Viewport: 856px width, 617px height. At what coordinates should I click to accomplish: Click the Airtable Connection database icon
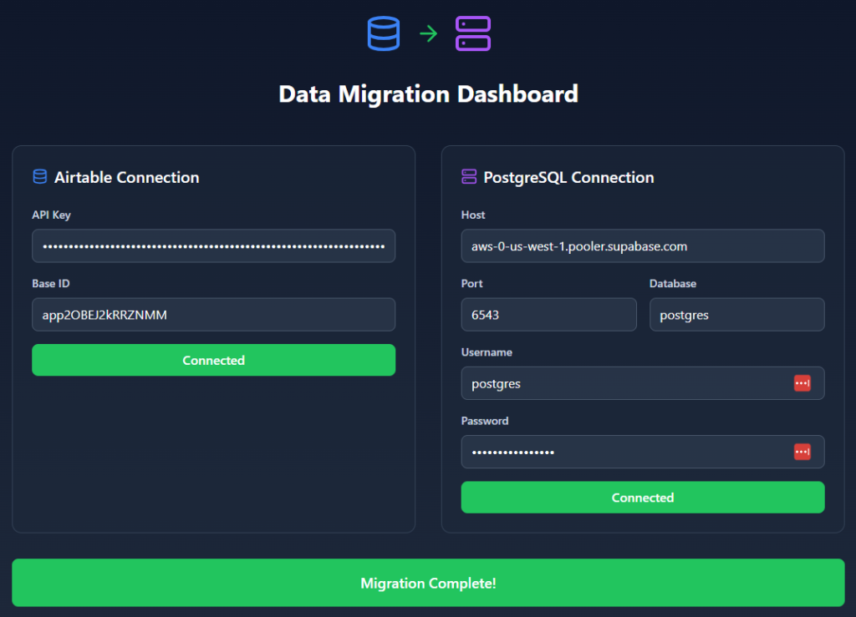(40, 177)
